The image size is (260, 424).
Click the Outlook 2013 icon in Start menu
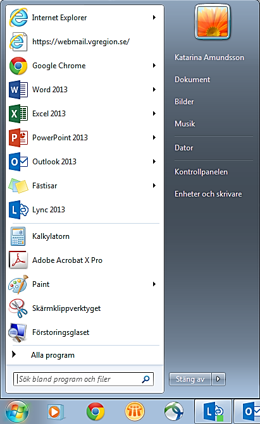(x=18, y=162)
